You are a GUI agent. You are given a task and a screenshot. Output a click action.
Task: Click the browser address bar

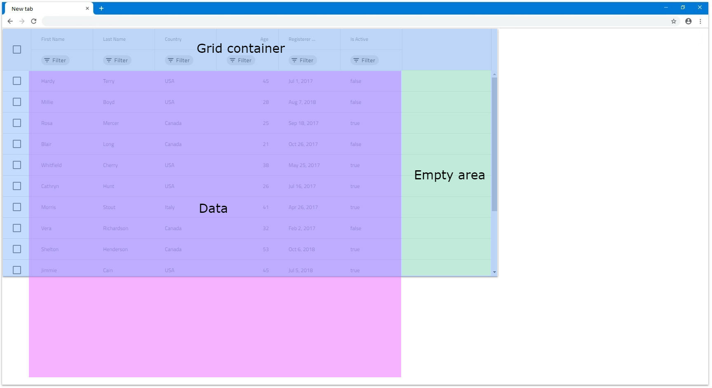pyautogui.click(x=355, y=21)
